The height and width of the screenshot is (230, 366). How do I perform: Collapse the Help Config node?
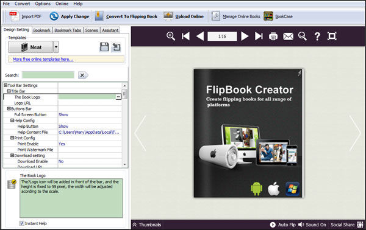(12, 120)
